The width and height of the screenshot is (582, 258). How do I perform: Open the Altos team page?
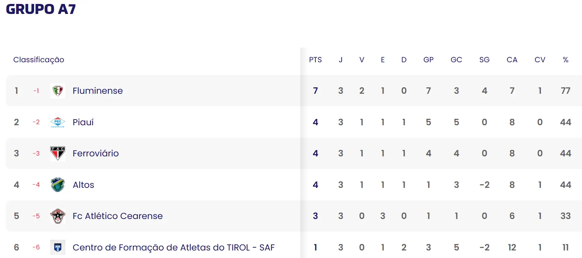pos(83,185)
